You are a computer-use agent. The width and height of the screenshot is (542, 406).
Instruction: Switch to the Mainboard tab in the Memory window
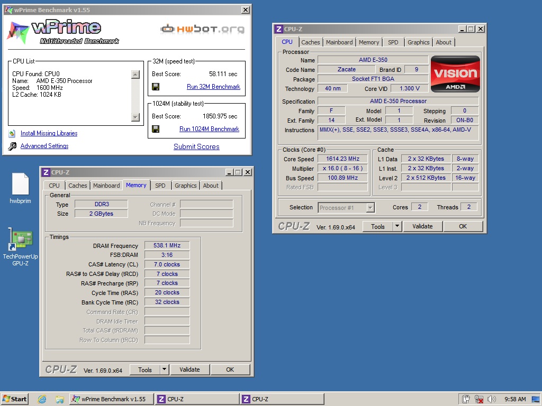click(x=106, y=186)
